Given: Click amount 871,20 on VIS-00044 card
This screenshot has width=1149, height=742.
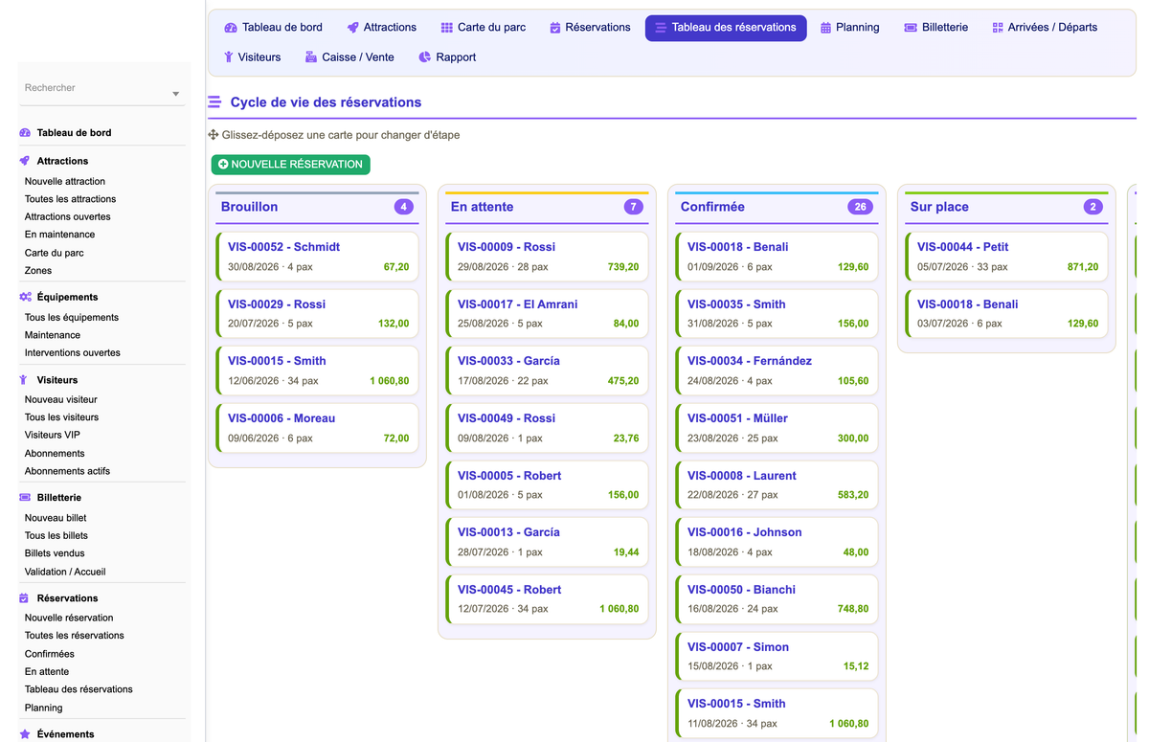Looking at the screenshot, I should pyautogui.click(x=1083, y=267).
